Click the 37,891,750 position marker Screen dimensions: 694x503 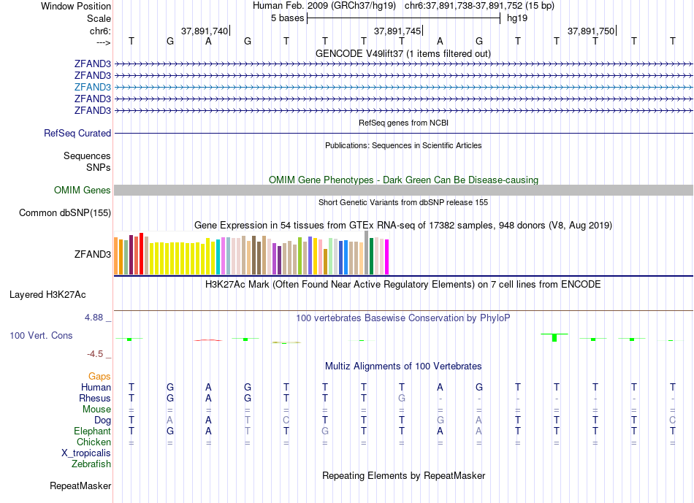coord(592,31)
